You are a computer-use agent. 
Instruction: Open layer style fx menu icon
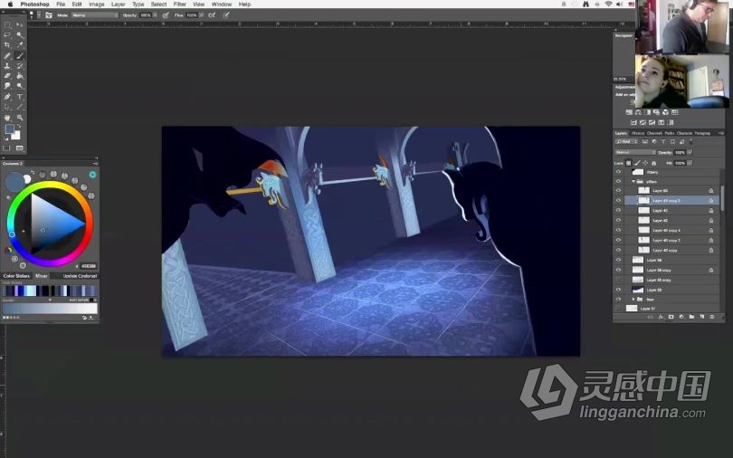[661, 317]
